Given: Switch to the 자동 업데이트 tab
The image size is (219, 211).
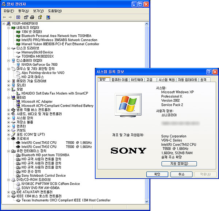Looking at the screenshot, I should (x=188, y=80).
